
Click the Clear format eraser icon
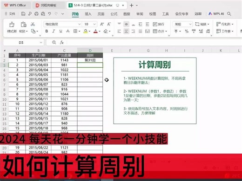[106, 31]
